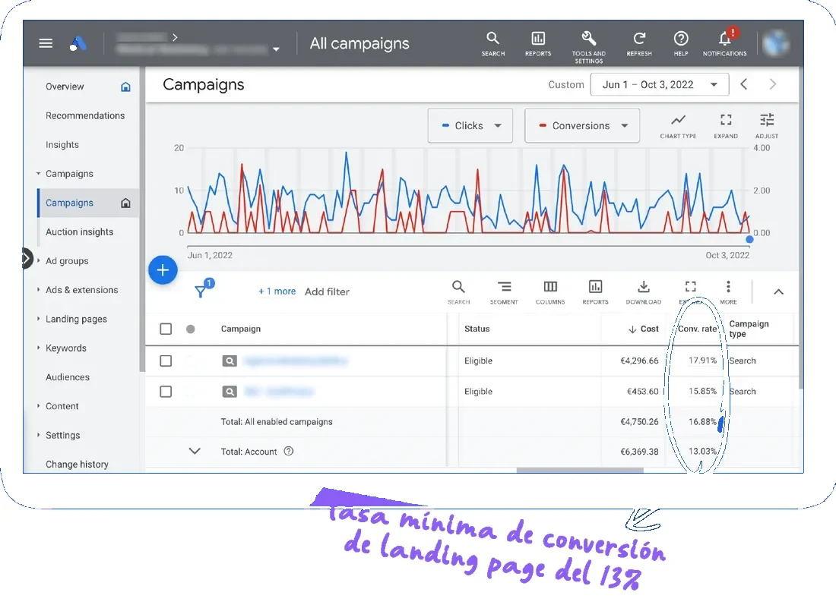836x608 pixels.
Task: Open table Reports icon
Action: (x=595, y=292)
